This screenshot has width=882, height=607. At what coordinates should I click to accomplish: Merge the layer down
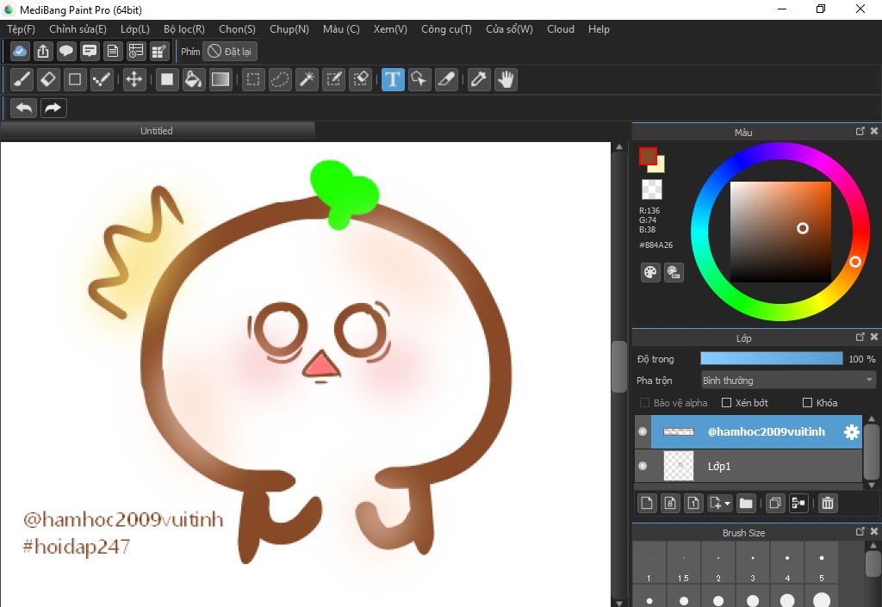[x=798, y=503]
